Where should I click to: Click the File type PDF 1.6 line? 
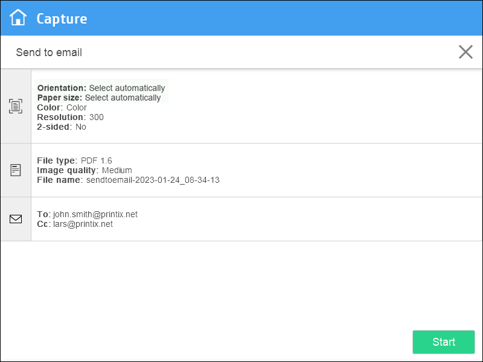(74, 160)
